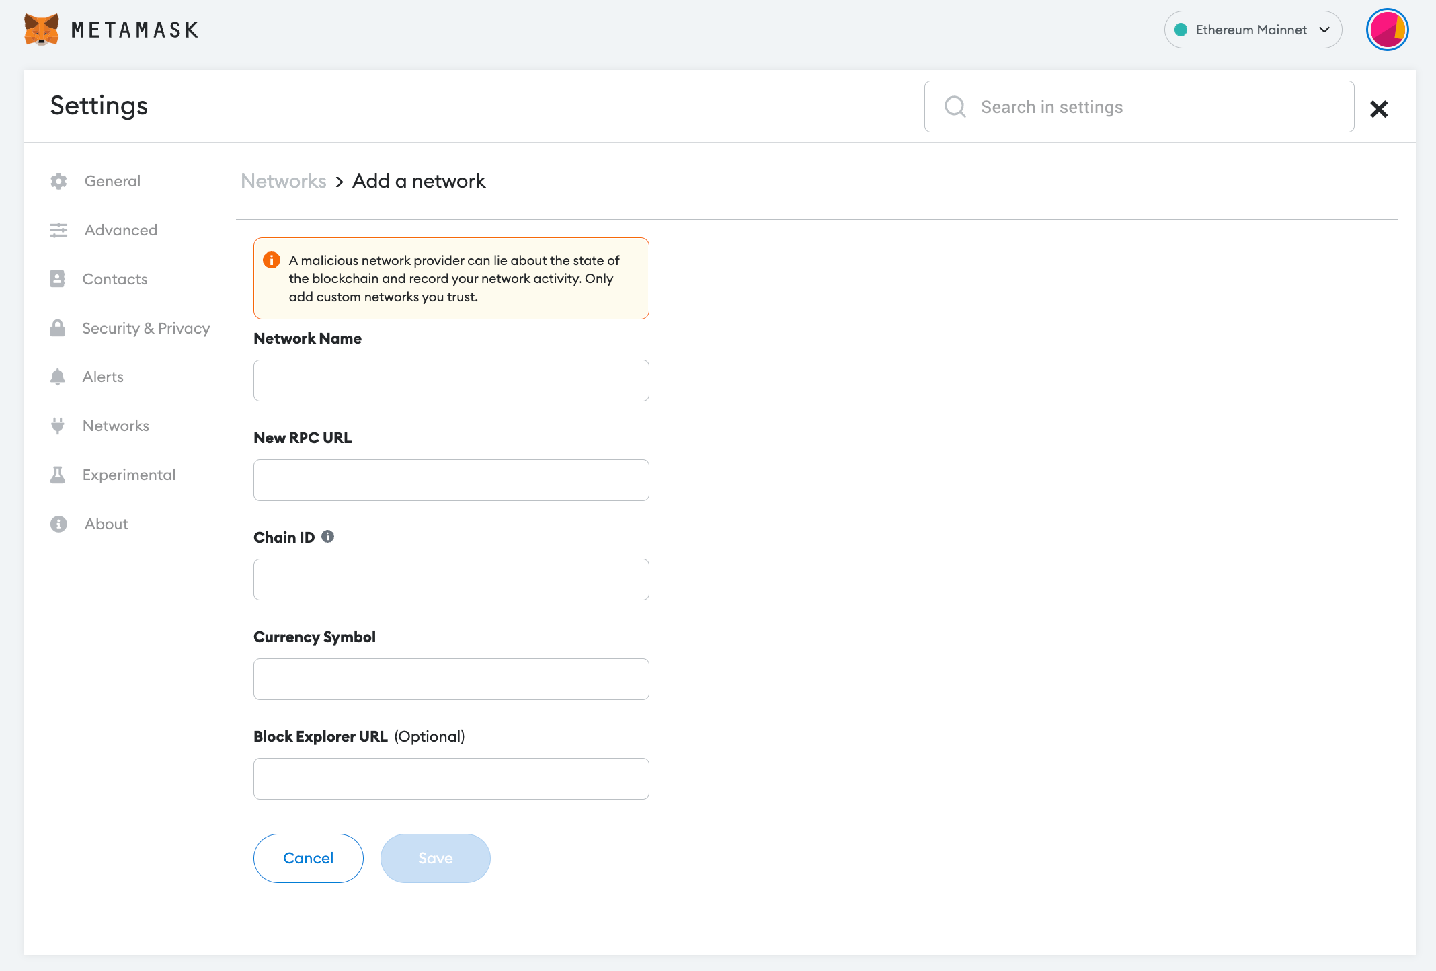Open the About settings tab

(x=106, y=524)
